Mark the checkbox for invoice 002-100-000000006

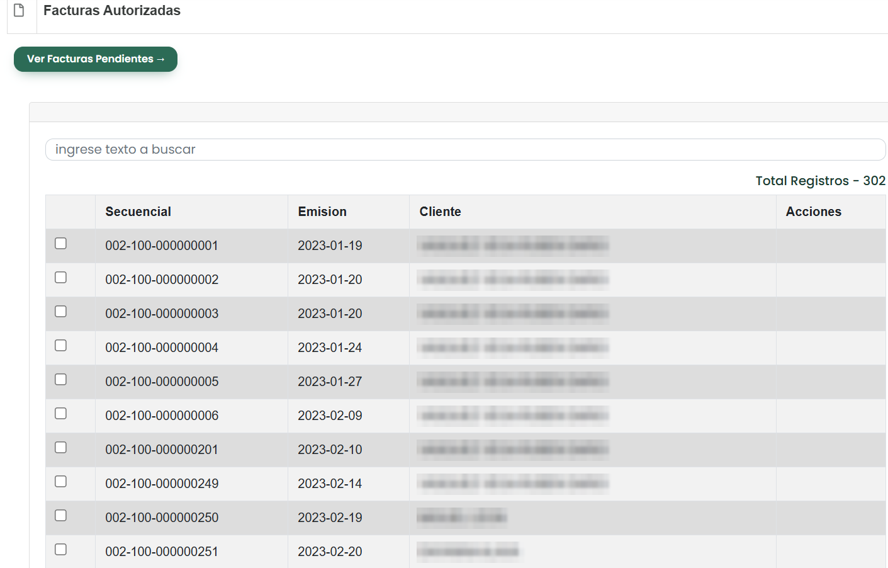click(x=61, y=414)
